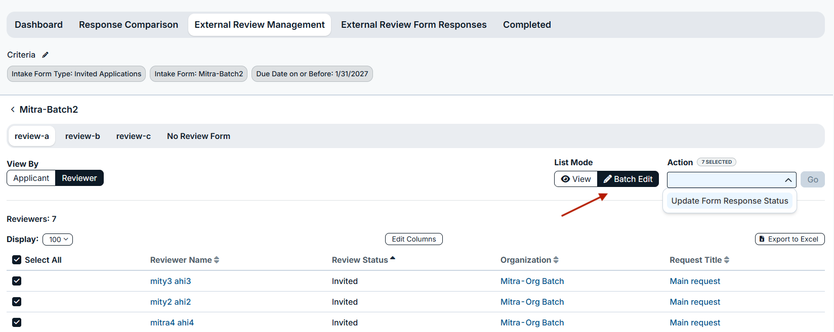Open the External Review Form Responses tab

pos(413,25)
